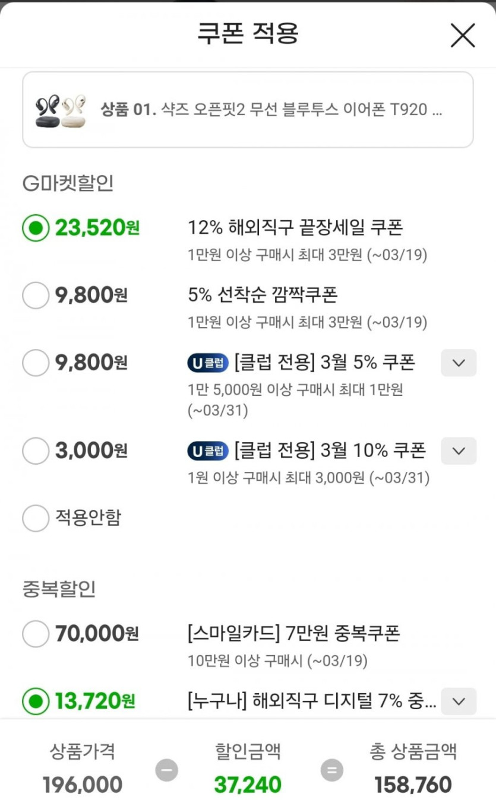Tap the equals icon before 총 상품금액
Image resolution: width=496 pixels, height=800 pixels.
[x=331, y=770]
